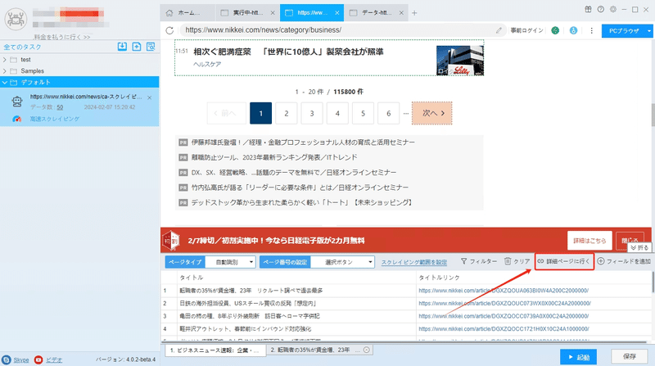
Task: Click the 保存 save button
Action: pos(629,357)
